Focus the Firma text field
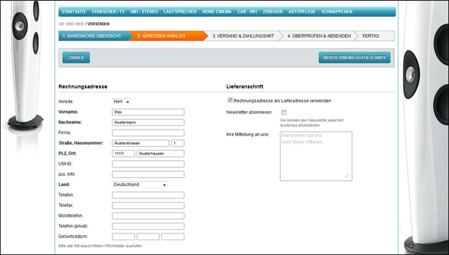Image resolution: width=449 pixels, height=255 pixels. coord(148,132)
